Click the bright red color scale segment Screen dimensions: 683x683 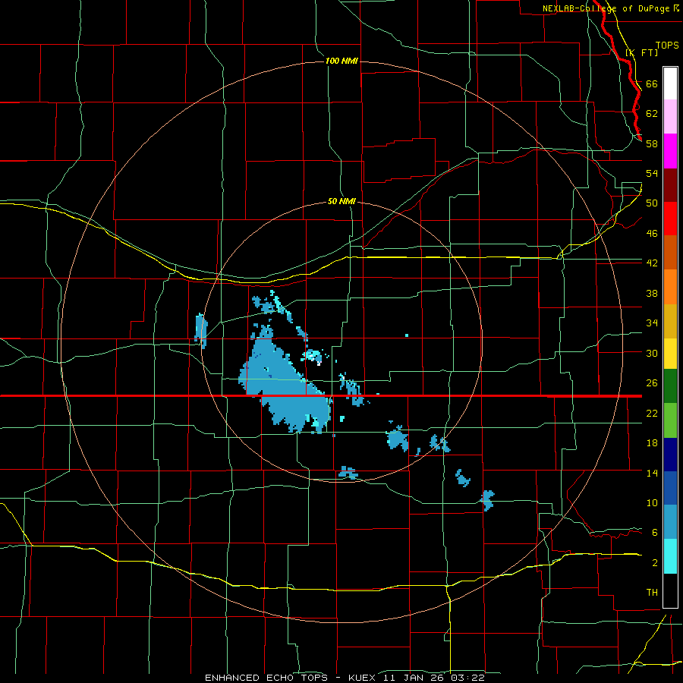pos(670,219)
